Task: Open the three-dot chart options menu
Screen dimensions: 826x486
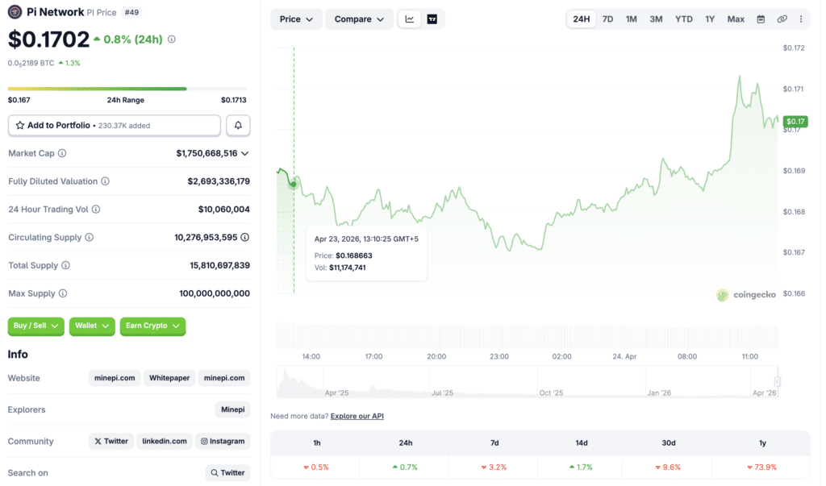Action: click(801, 19)
